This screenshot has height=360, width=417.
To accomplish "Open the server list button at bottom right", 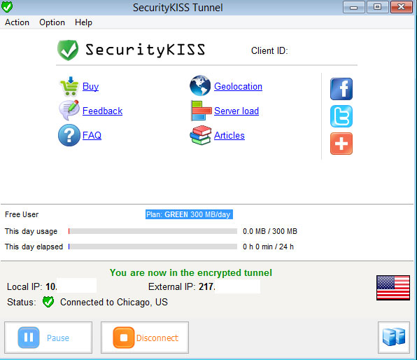I will (x=394, y=338).
